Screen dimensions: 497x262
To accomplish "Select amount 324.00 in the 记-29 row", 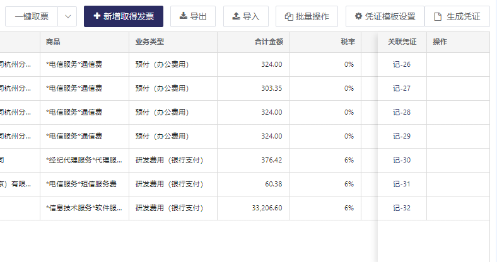I will (272, 137).
